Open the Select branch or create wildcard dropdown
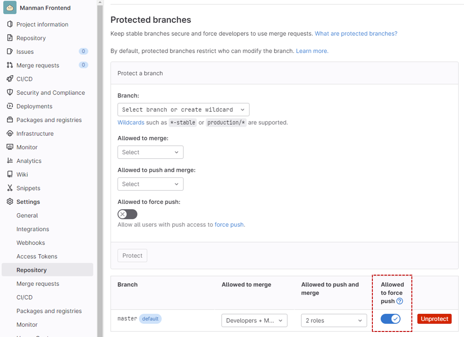 (183, 110)
